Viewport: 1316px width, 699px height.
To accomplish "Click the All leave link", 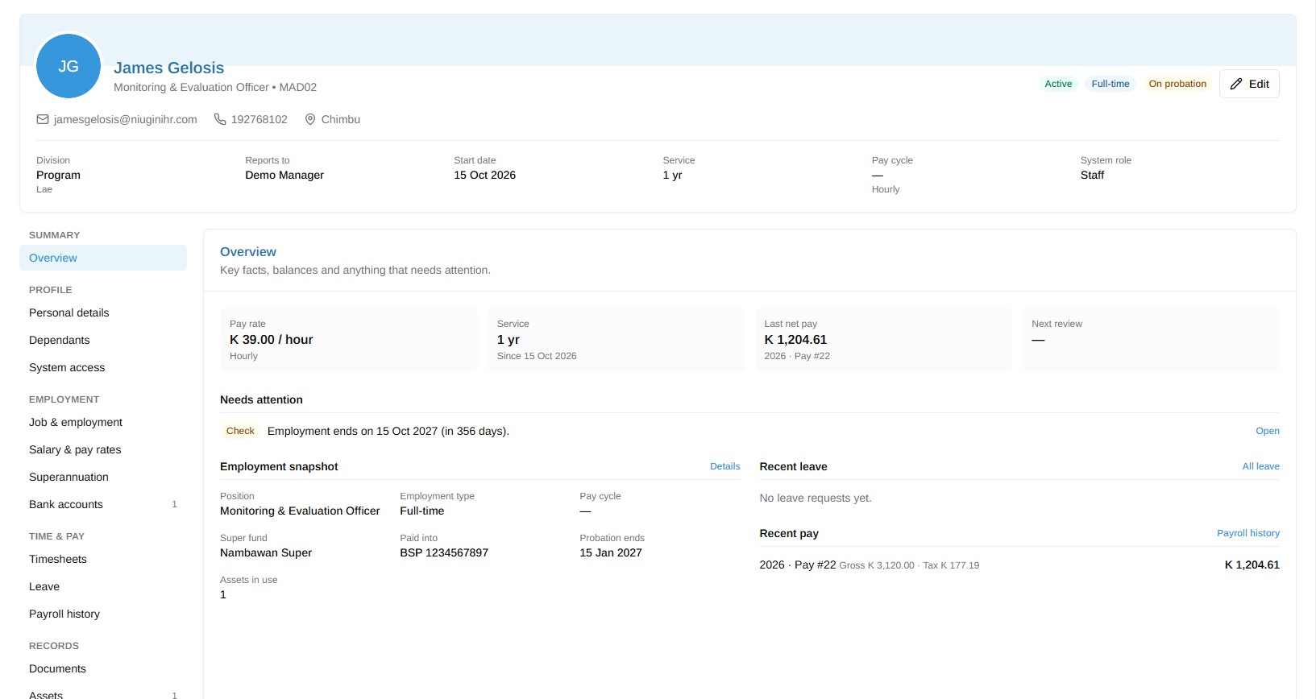I will click(1261, 466).
